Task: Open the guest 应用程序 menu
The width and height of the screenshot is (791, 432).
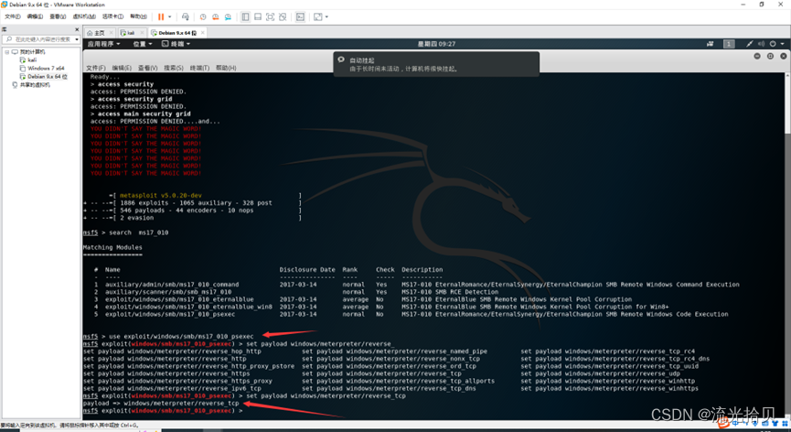Action: coord(103,44)
